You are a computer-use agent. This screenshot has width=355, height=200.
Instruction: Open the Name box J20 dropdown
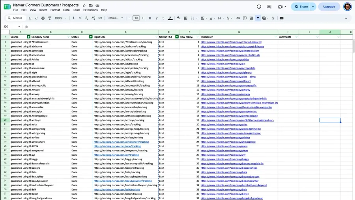pos(19,26)
